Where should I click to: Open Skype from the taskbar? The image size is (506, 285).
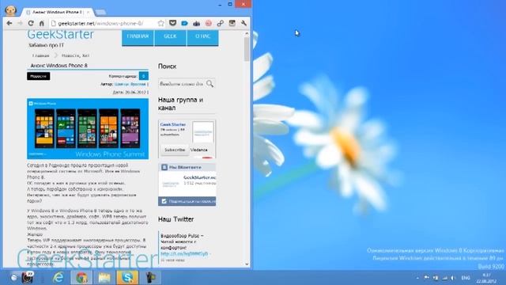[x=127, y=277]
